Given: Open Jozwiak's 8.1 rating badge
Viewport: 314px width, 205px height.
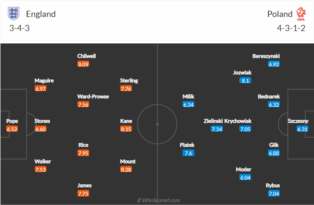Looking at the screenshot, I should click(x=245, y=80).
